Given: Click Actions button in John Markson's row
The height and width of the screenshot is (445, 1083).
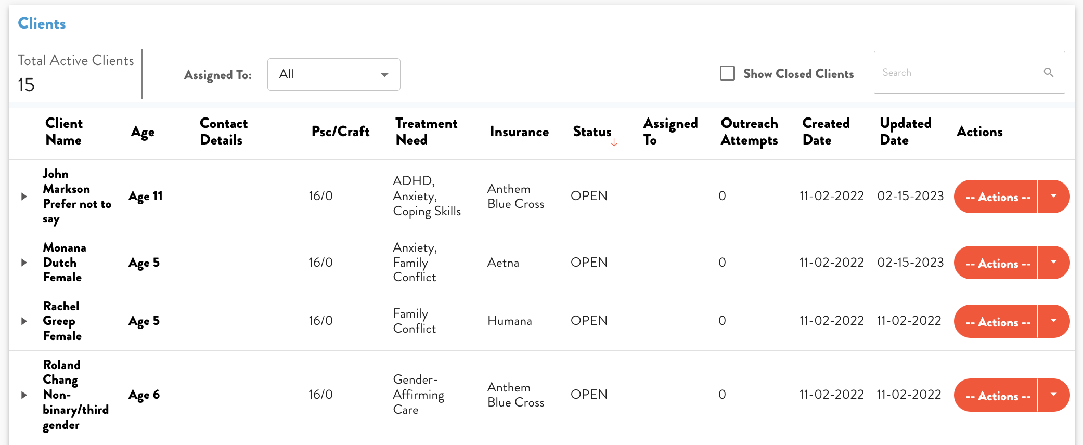Looking at the screenshot, I should (x=996, y=197).
